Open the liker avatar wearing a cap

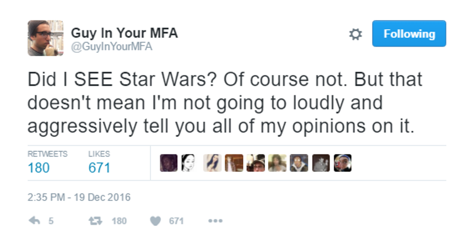tap(255, 163)
